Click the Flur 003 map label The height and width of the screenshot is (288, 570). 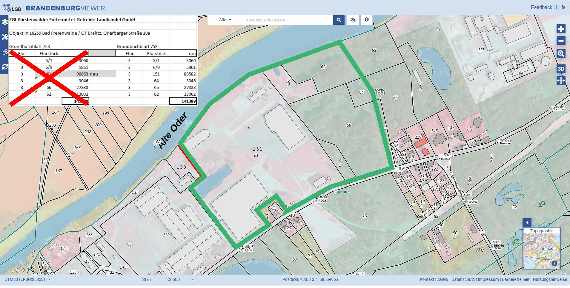(x=342, y=192)
